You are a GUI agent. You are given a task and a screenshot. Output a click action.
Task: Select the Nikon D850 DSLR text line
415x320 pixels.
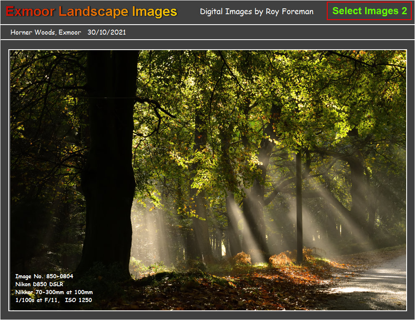coord(41,283)
